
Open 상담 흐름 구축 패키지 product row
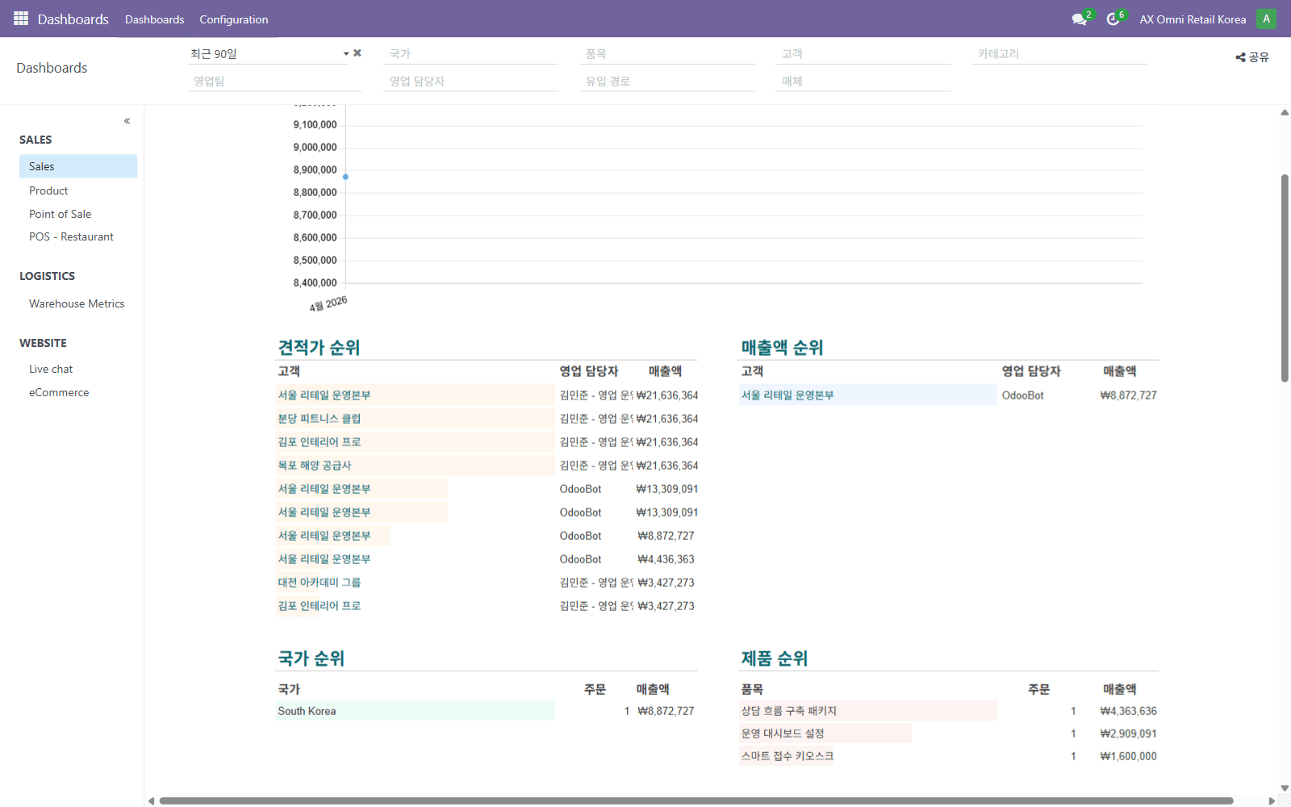(x=788, y=711)
